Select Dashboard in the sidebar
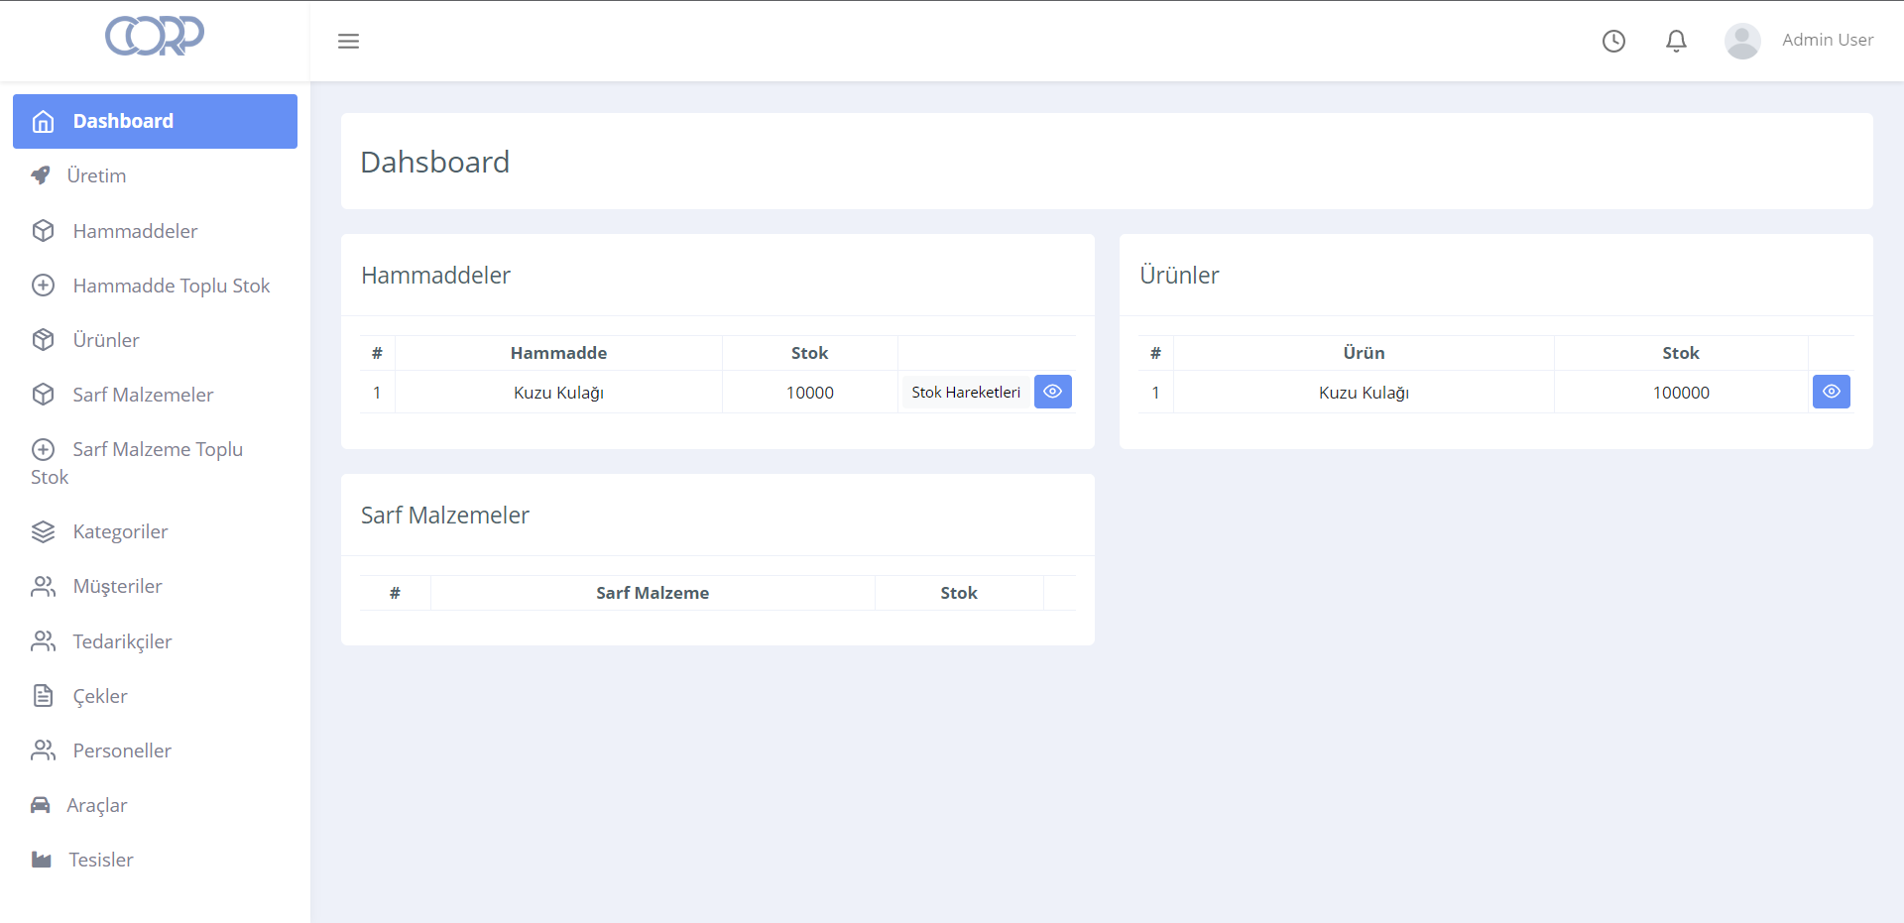This screenshot has height=923, width=1904. click(x=155, y=121)
